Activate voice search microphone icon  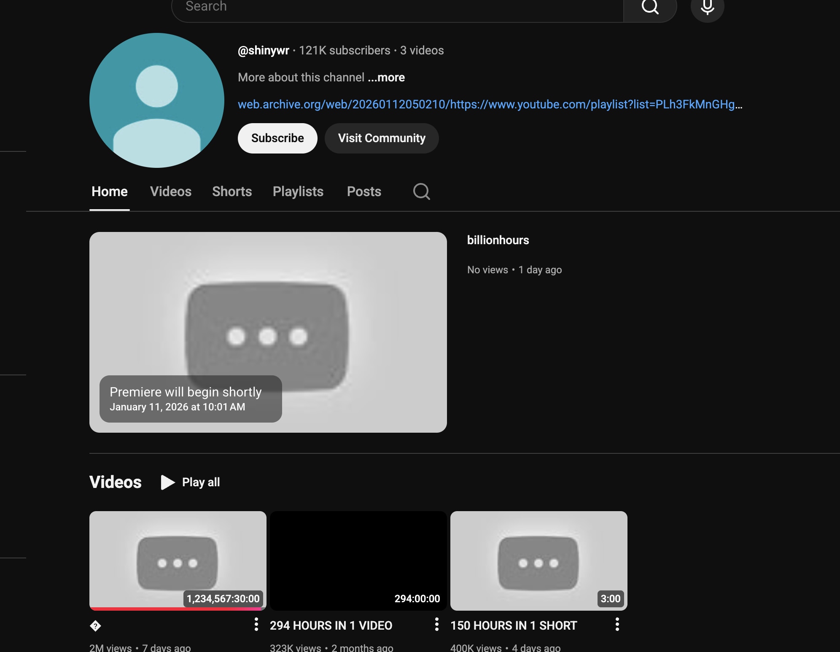(707, 8)
